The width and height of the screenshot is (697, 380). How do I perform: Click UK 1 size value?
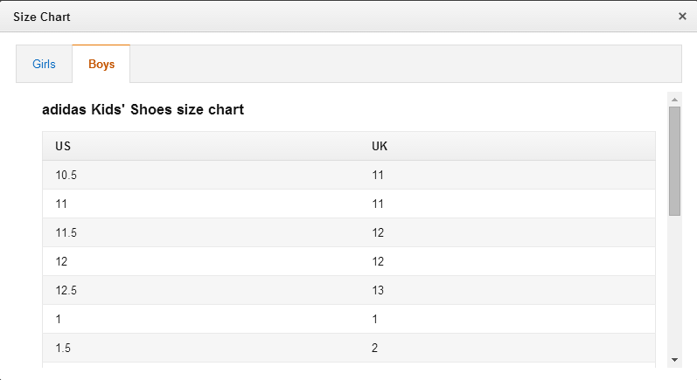pyautogui.click(x=374, y=319)
